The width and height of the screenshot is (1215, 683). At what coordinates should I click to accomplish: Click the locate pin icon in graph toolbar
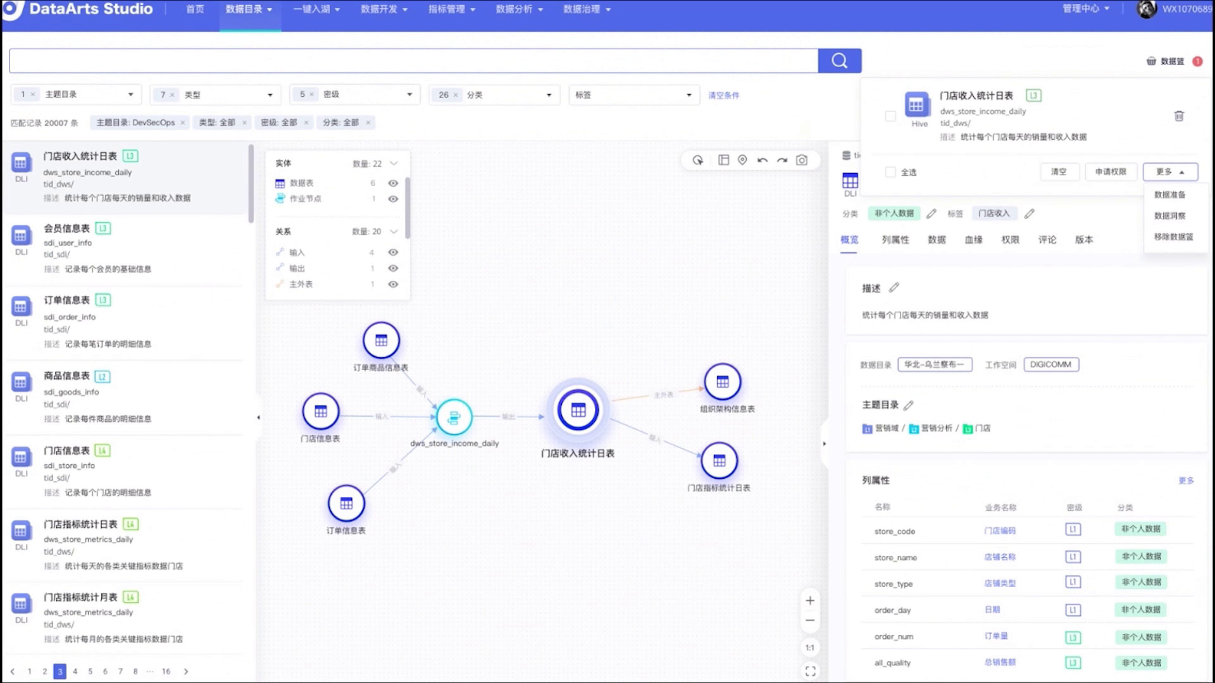click(742, 160)
